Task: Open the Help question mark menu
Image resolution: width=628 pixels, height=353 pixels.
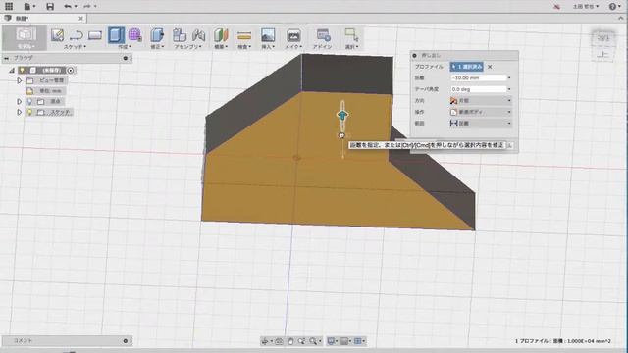Action: pyautogui.click(x=612, y=6)
